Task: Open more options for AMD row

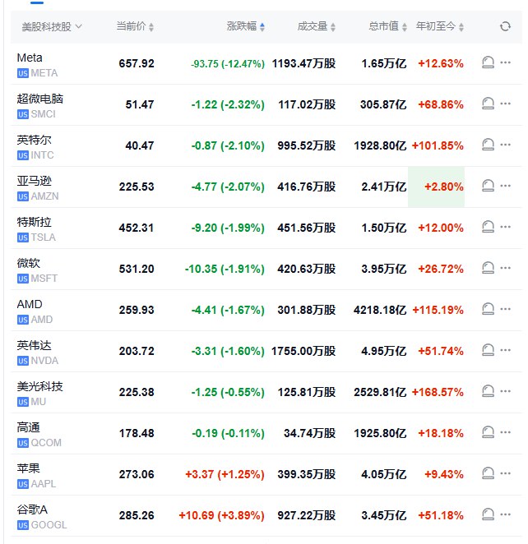Action: (x=505, y=309)
